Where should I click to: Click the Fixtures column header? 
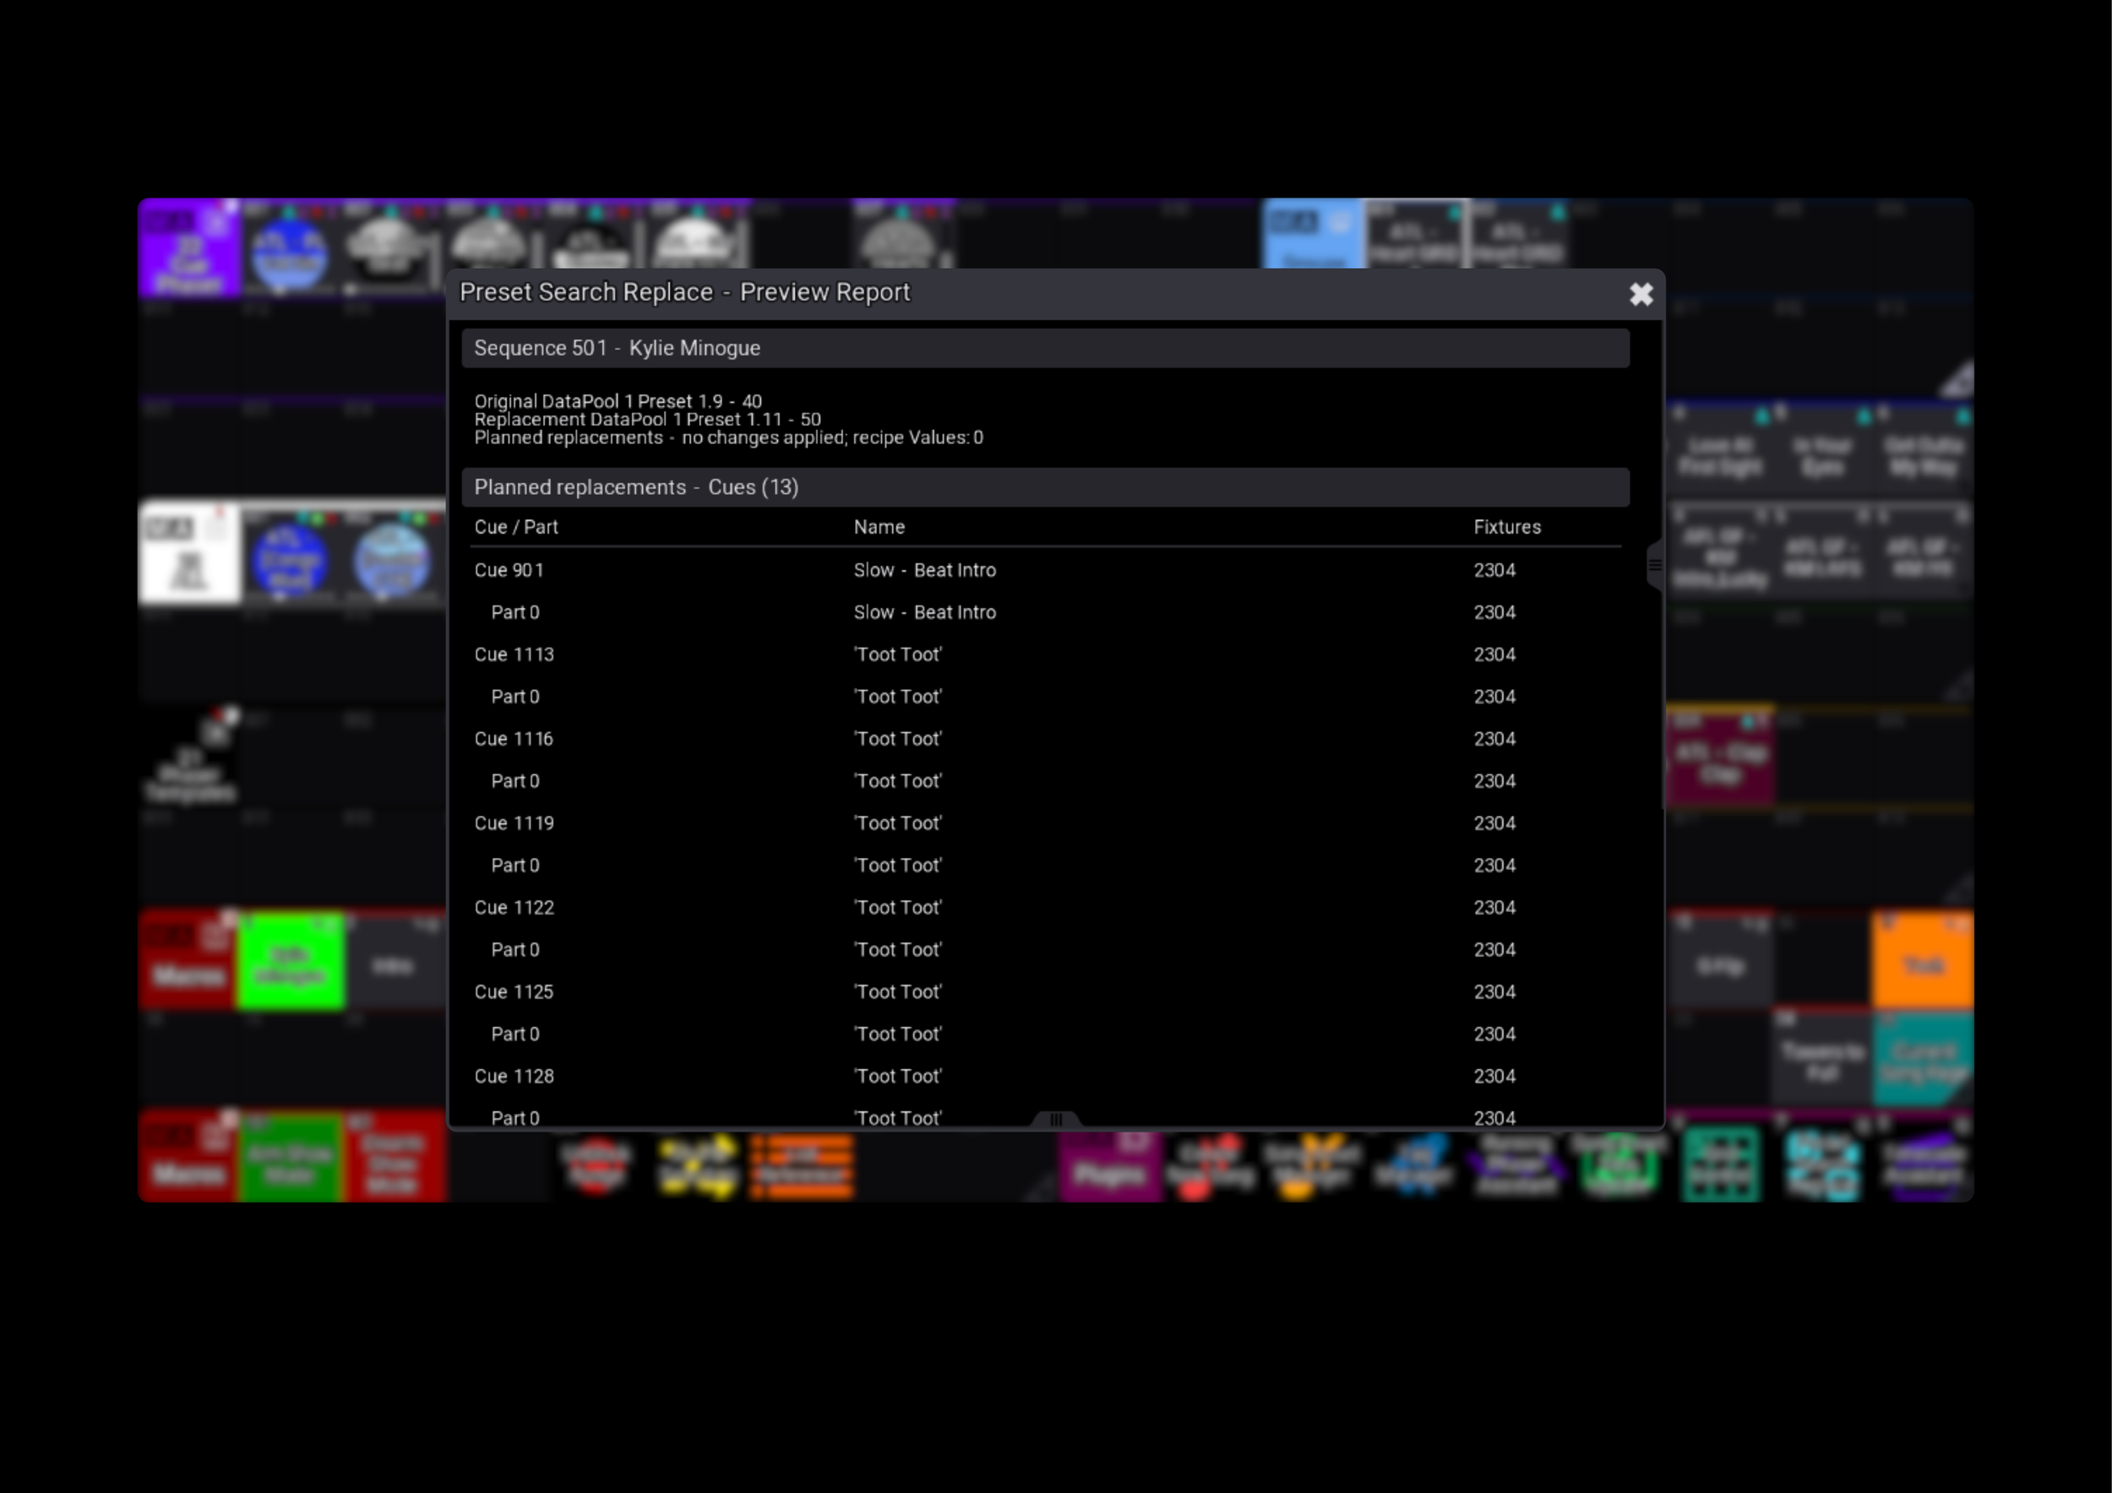coord(1507,527)
